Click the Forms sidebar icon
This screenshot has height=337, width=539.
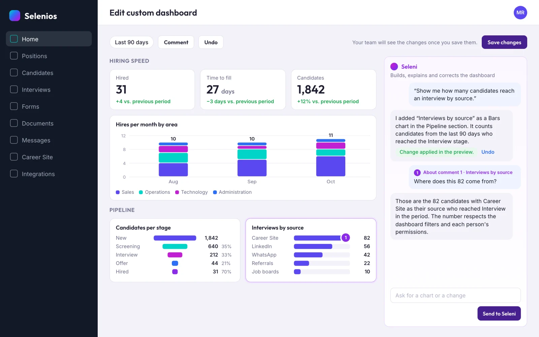click(x=14, y=106)
